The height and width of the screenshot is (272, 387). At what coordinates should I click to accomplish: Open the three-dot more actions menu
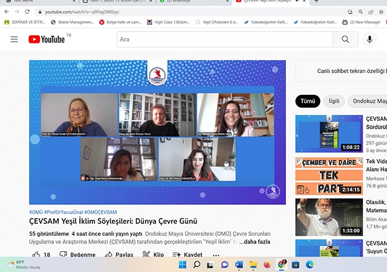(x=216, y=254)
